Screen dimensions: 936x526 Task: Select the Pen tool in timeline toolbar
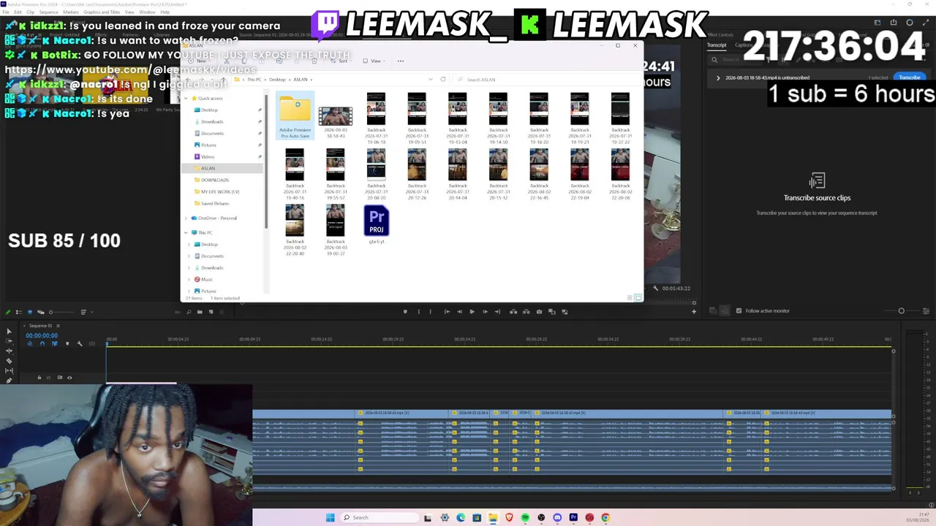coord(9,380)
